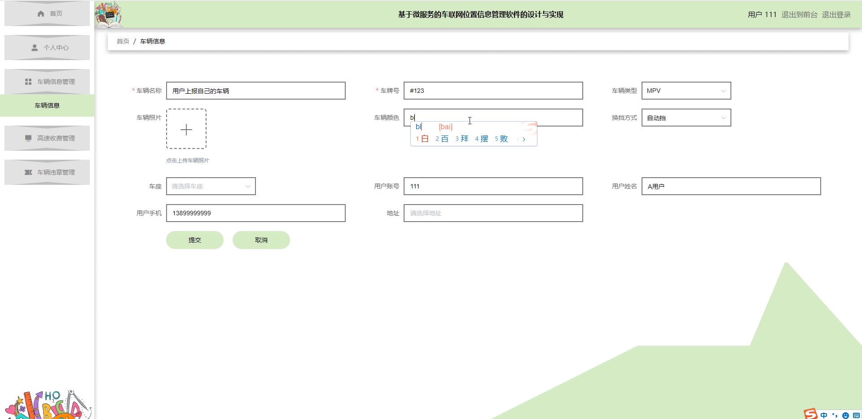Open 个人中心 in the sidebar menu
862x419 pixels.
tap(47, 48)
